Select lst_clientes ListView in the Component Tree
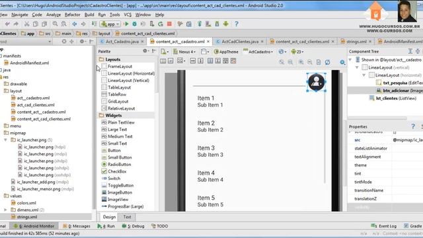Screen dimensions: 423x238 393,99
